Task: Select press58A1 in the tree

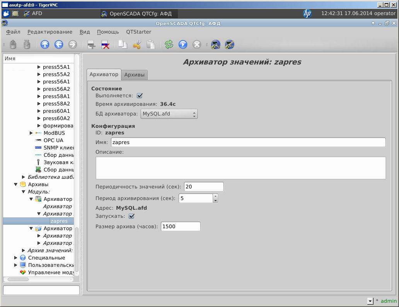Action: [56, 97]
